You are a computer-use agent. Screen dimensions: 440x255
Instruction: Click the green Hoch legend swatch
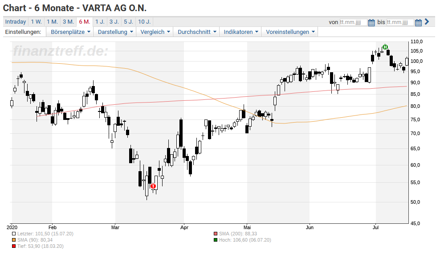coord(216,240)
